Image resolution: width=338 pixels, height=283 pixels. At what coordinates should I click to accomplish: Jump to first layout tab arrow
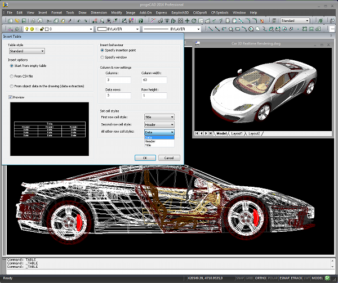click(197, 133)
